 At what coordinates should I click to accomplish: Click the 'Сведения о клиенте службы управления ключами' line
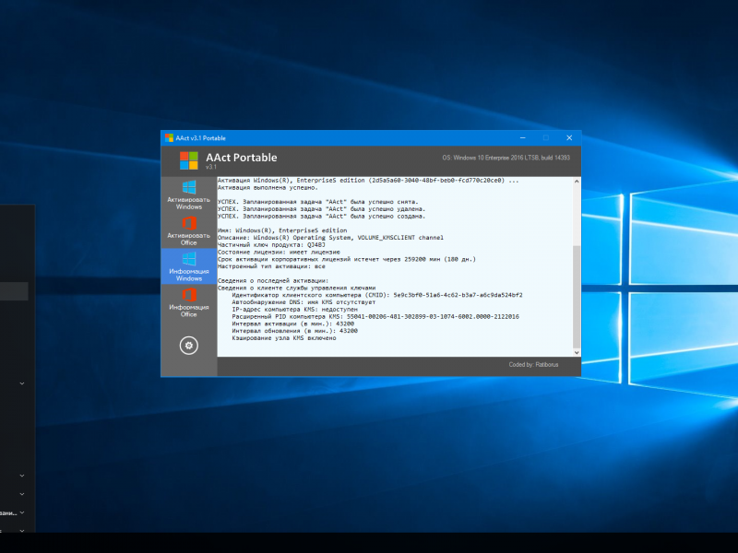click(296, 288)
